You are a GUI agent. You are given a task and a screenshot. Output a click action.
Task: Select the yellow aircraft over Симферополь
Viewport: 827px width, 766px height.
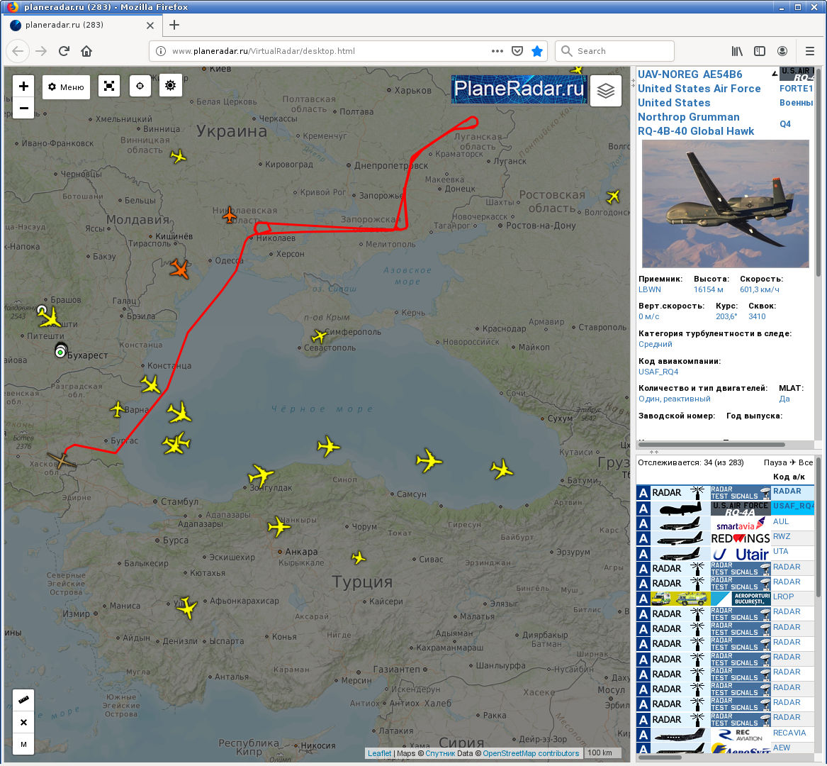tap(319, 335)
